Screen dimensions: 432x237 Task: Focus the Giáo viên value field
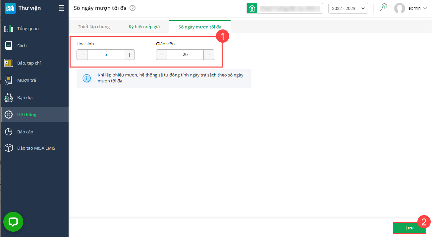coord(185,55)
